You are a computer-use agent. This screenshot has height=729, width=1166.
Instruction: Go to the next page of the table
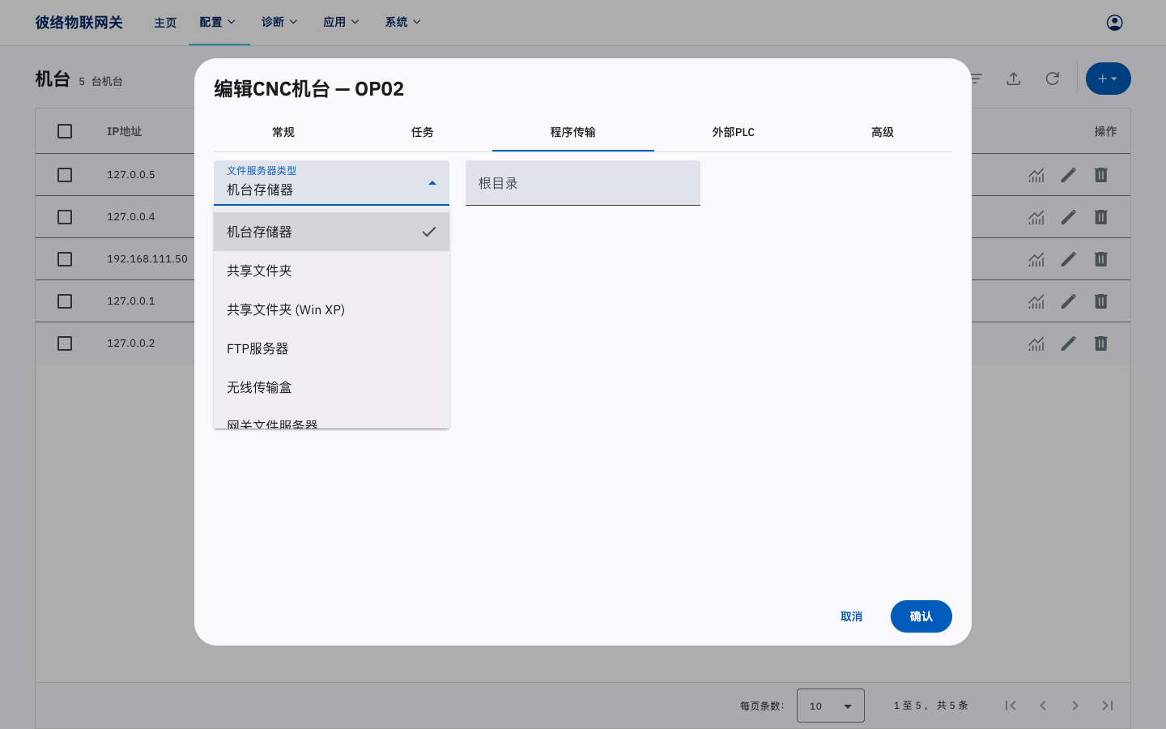(x=1075, y=706)
